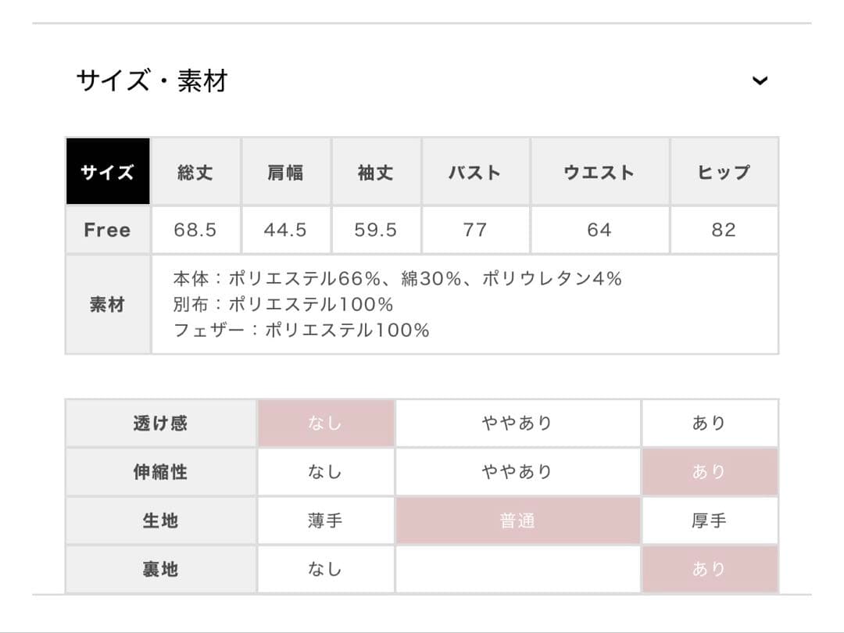Click the 袖丈 column header
The width and height of the screenshot is (844, 633).
click(x=376, y=172)
